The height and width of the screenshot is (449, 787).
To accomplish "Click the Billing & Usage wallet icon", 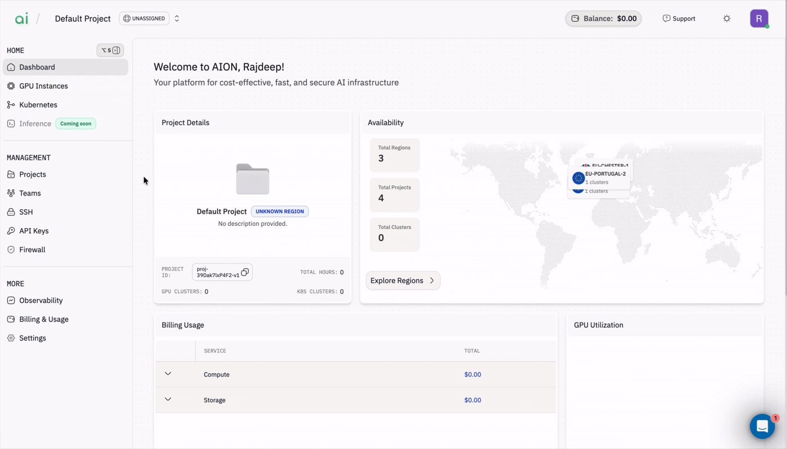I will [11, 319].
